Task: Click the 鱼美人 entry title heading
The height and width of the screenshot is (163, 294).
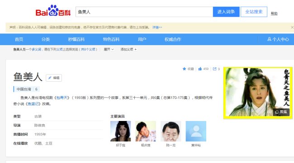Action: [28, 77]
